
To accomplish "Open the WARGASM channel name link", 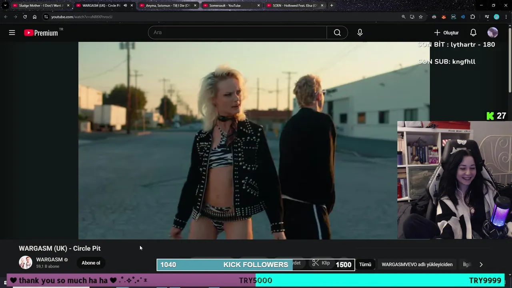I will point(49,260).
